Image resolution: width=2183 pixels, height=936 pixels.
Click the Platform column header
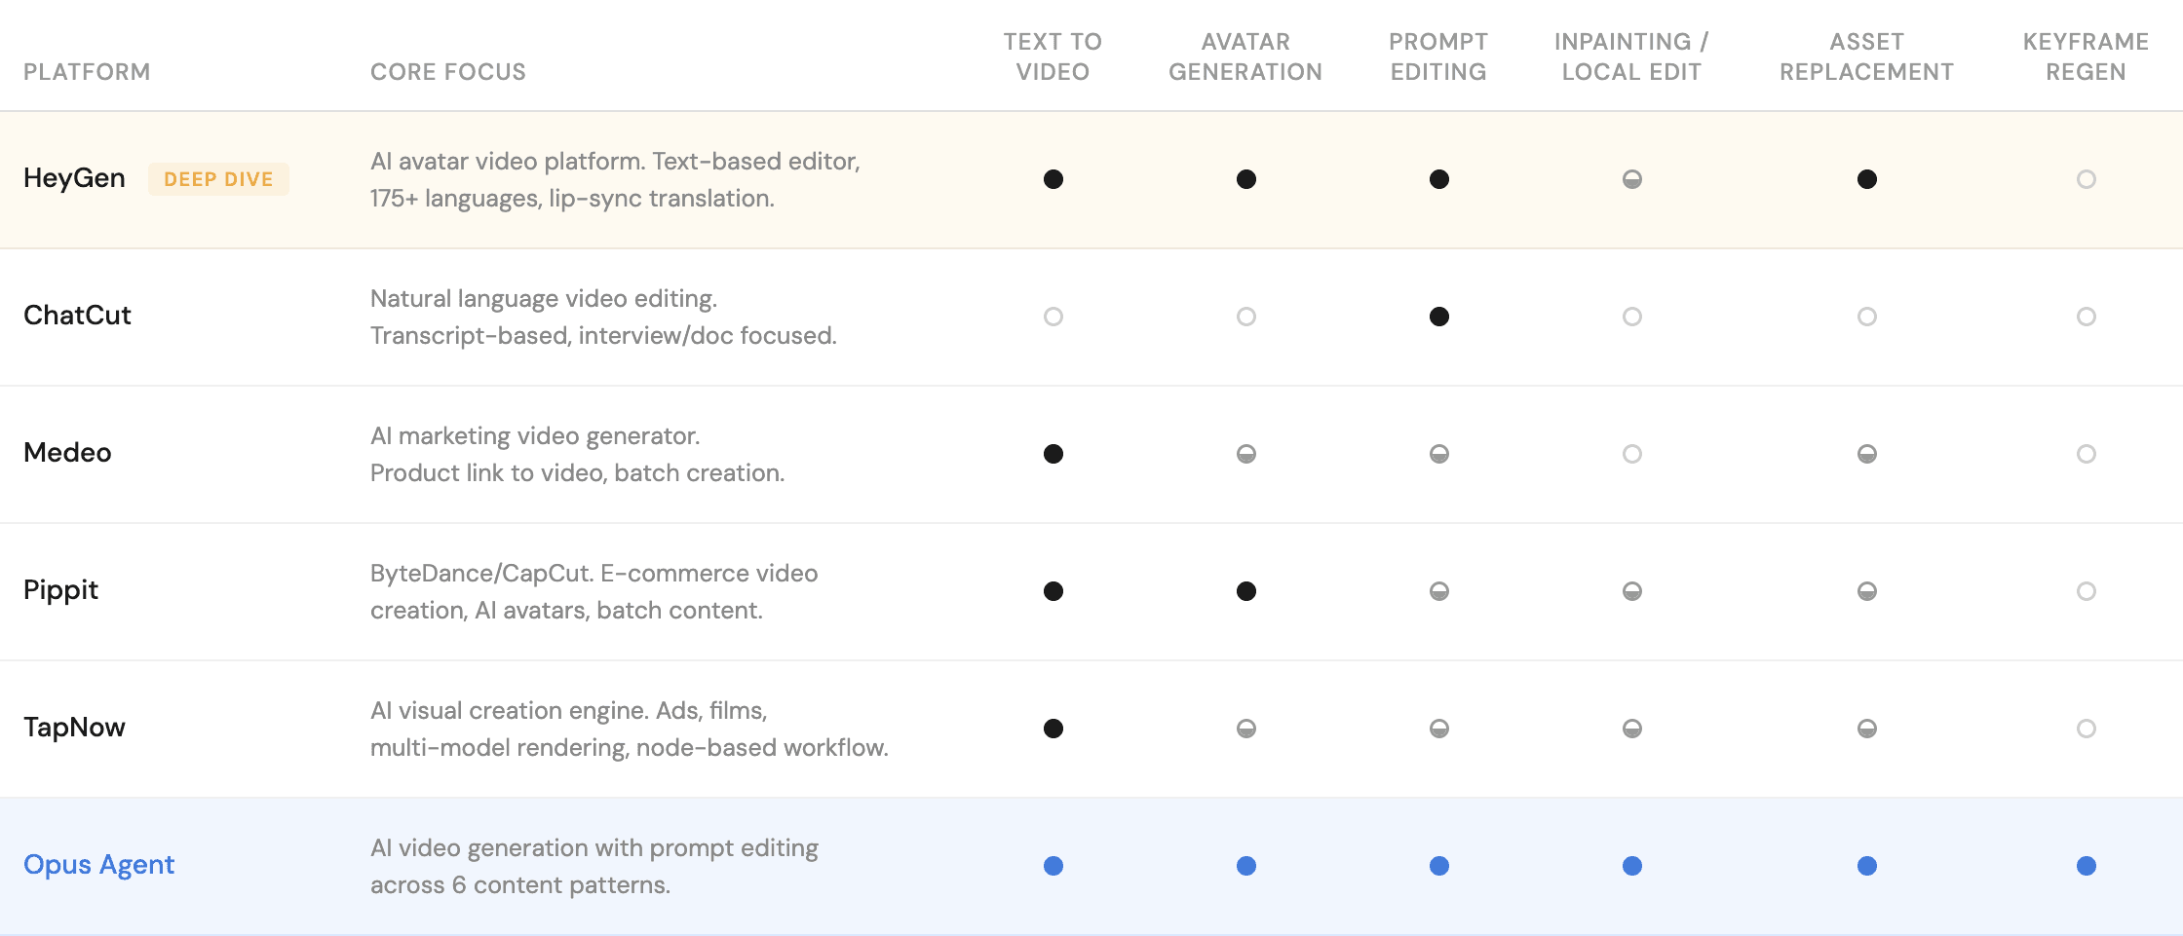(87, 72)
